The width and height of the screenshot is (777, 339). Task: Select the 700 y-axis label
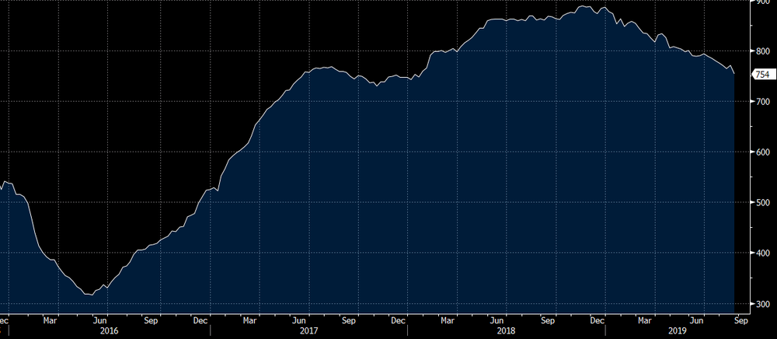pyautogui.click(x=762, y=101)
